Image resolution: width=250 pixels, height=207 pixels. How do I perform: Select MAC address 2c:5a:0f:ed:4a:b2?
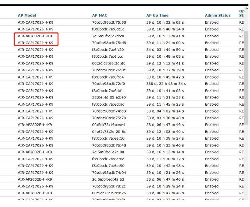(x=108, y=179)
